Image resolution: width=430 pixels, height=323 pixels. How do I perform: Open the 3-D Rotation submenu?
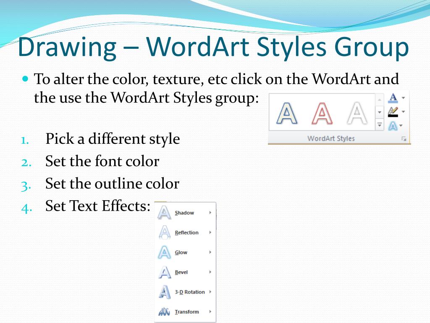pos(185,292)
